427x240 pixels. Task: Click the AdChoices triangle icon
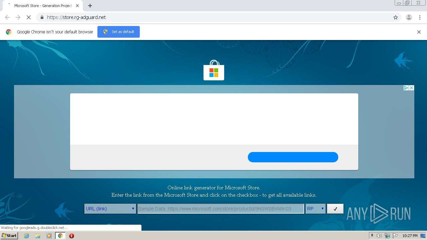[406, 88]
